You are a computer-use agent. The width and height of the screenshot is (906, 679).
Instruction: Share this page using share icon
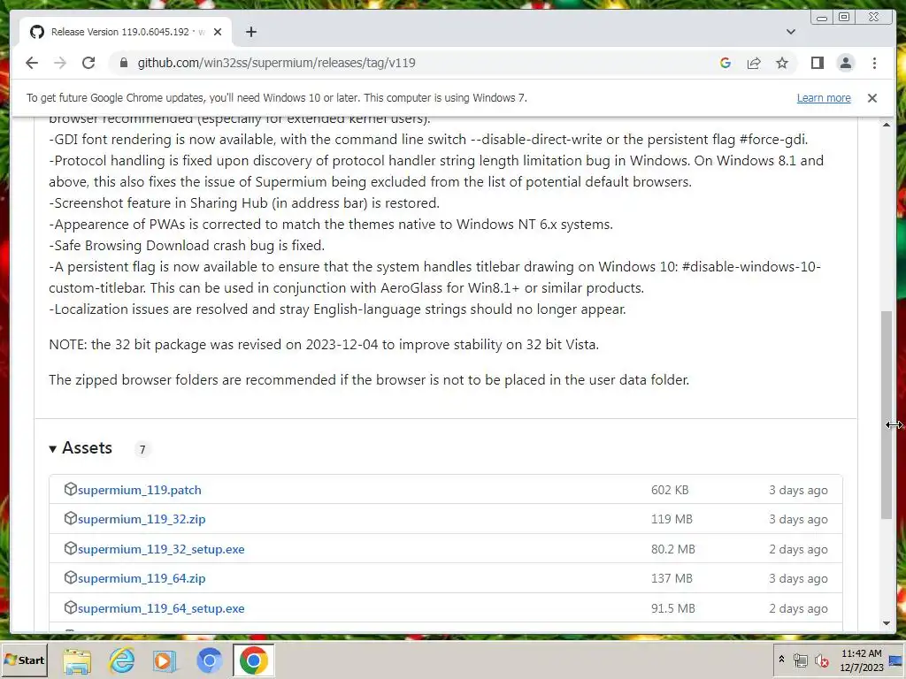(x=754, y=63)
